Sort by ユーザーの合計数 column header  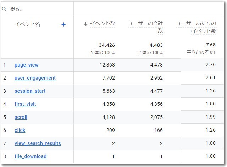pos(145,27)
